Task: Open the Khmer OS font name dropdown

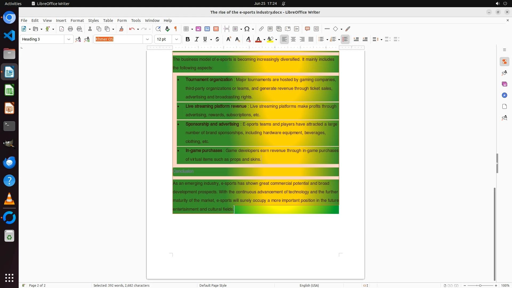Action: (147, 39)
